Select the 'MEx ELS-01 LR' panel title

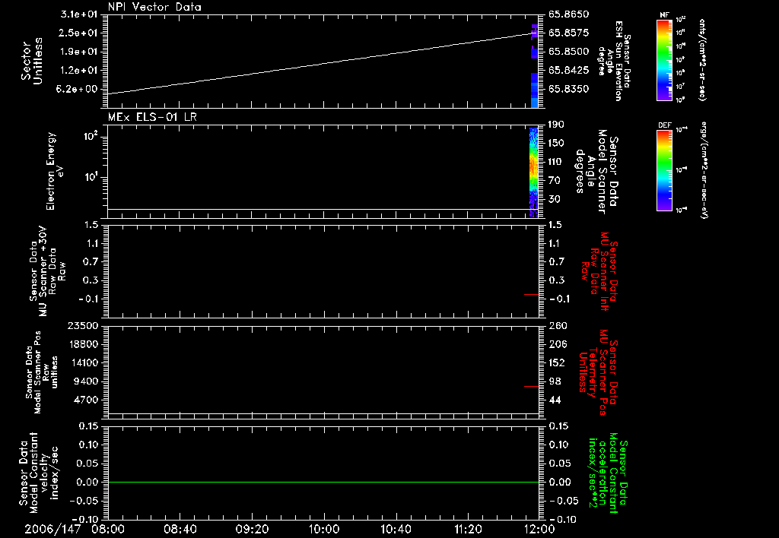[152, 117]
